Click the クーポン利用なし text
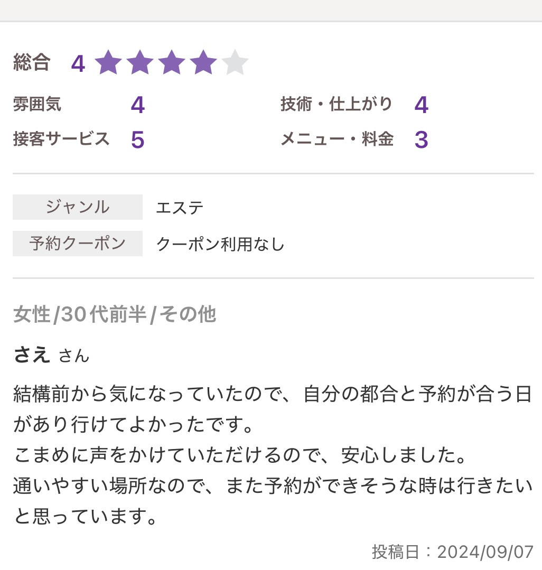 coord(220,244)
